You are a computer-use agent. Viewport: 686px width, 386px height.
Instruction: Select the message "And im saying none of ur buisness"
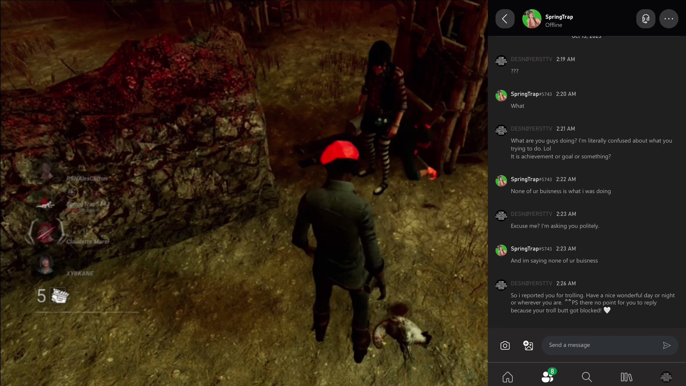pos(554,261)
